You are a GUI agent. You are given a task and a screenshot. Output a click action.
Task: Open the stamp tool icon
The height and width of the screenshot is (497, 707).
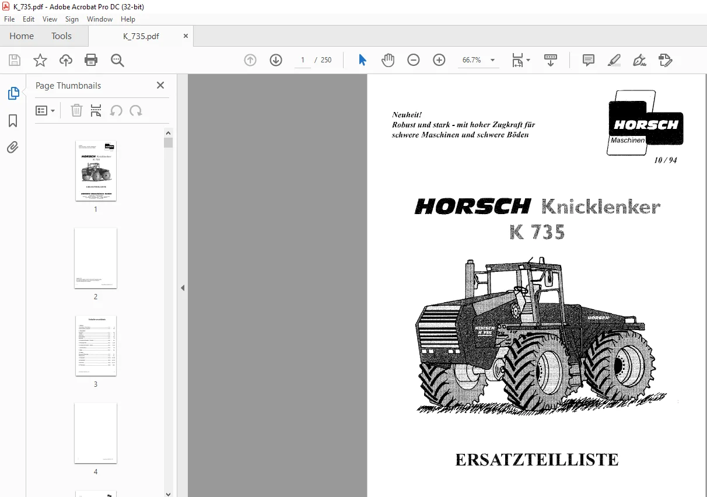click(666, 60)
